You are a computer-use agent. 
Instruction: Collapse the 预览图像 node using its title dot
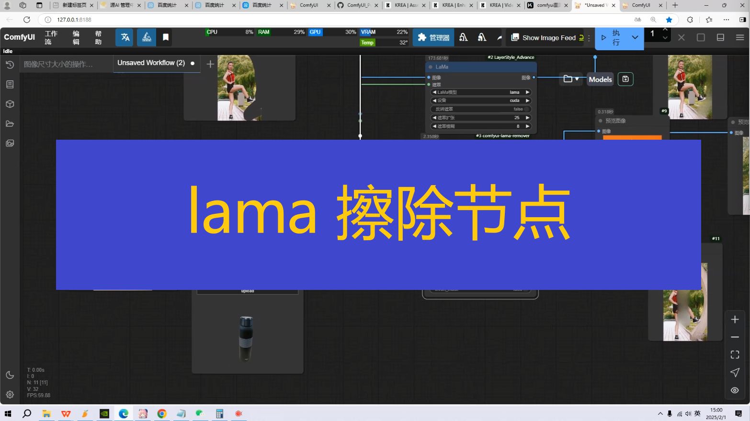click(601, 121)
